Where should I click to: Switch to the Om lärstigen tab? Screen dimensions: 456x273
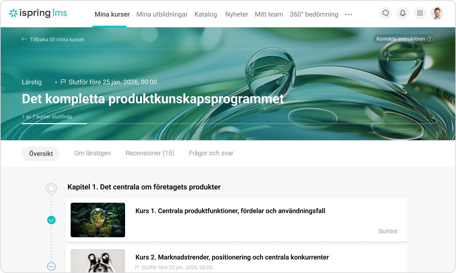tap(93, 153)
